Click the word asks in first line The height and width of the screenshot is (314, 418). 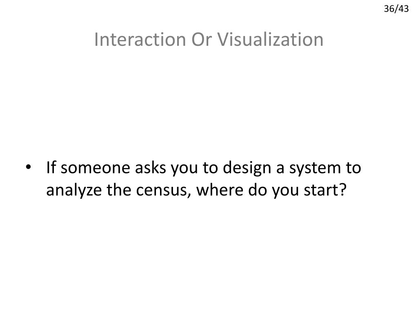(x=151, y=167)
